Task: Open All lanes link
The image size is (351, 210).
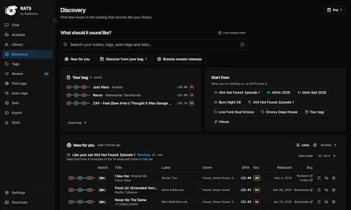Action: (x=328, y=145)
